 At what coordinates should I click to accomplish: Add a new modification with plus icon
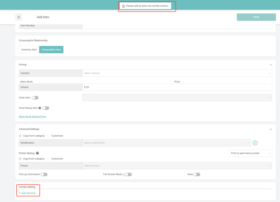coord(255,143)
